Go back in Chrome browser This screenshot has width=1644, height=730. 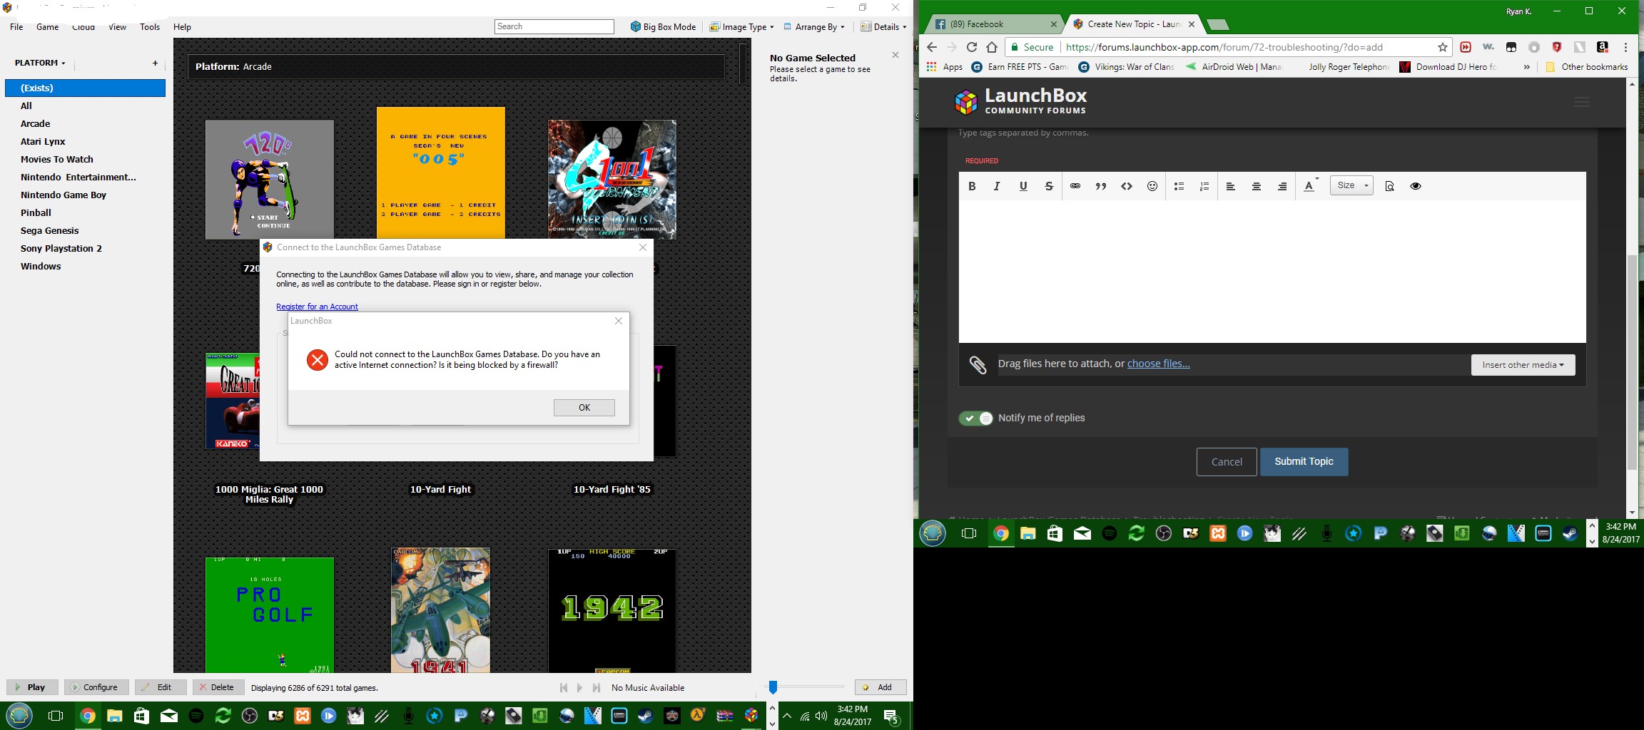pos(931,47)
